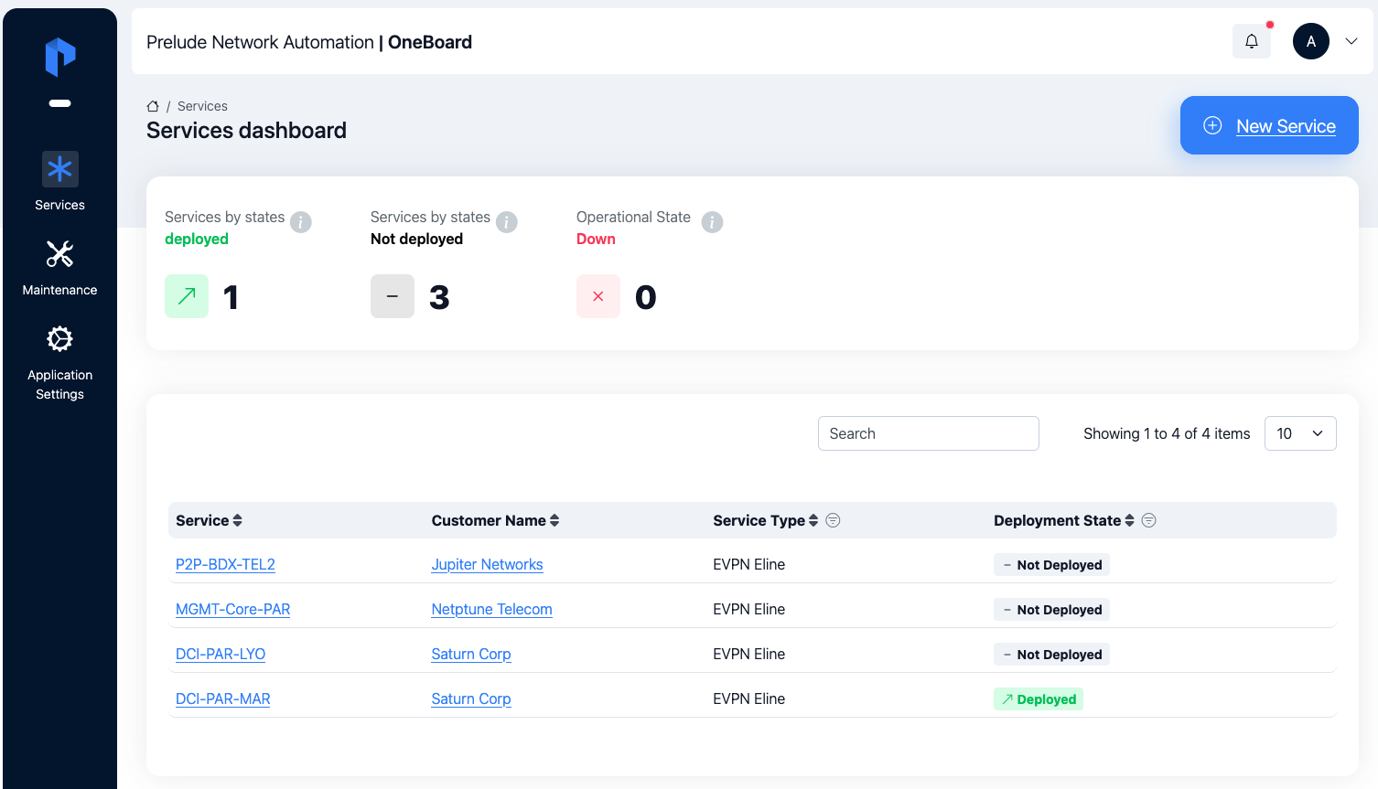Expand the user account menu chevron
The width and height of the screenshot is (1378, 789).
click(x=1351, y=41)
